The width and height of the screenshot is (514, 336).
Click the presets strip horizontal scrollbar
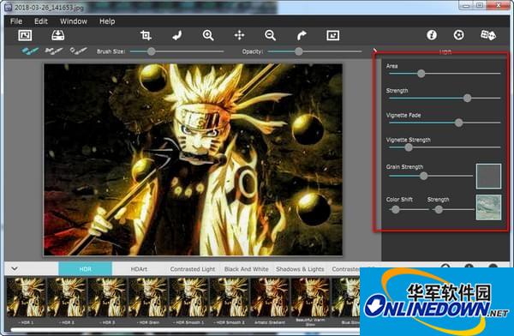(x=185, y=329)
